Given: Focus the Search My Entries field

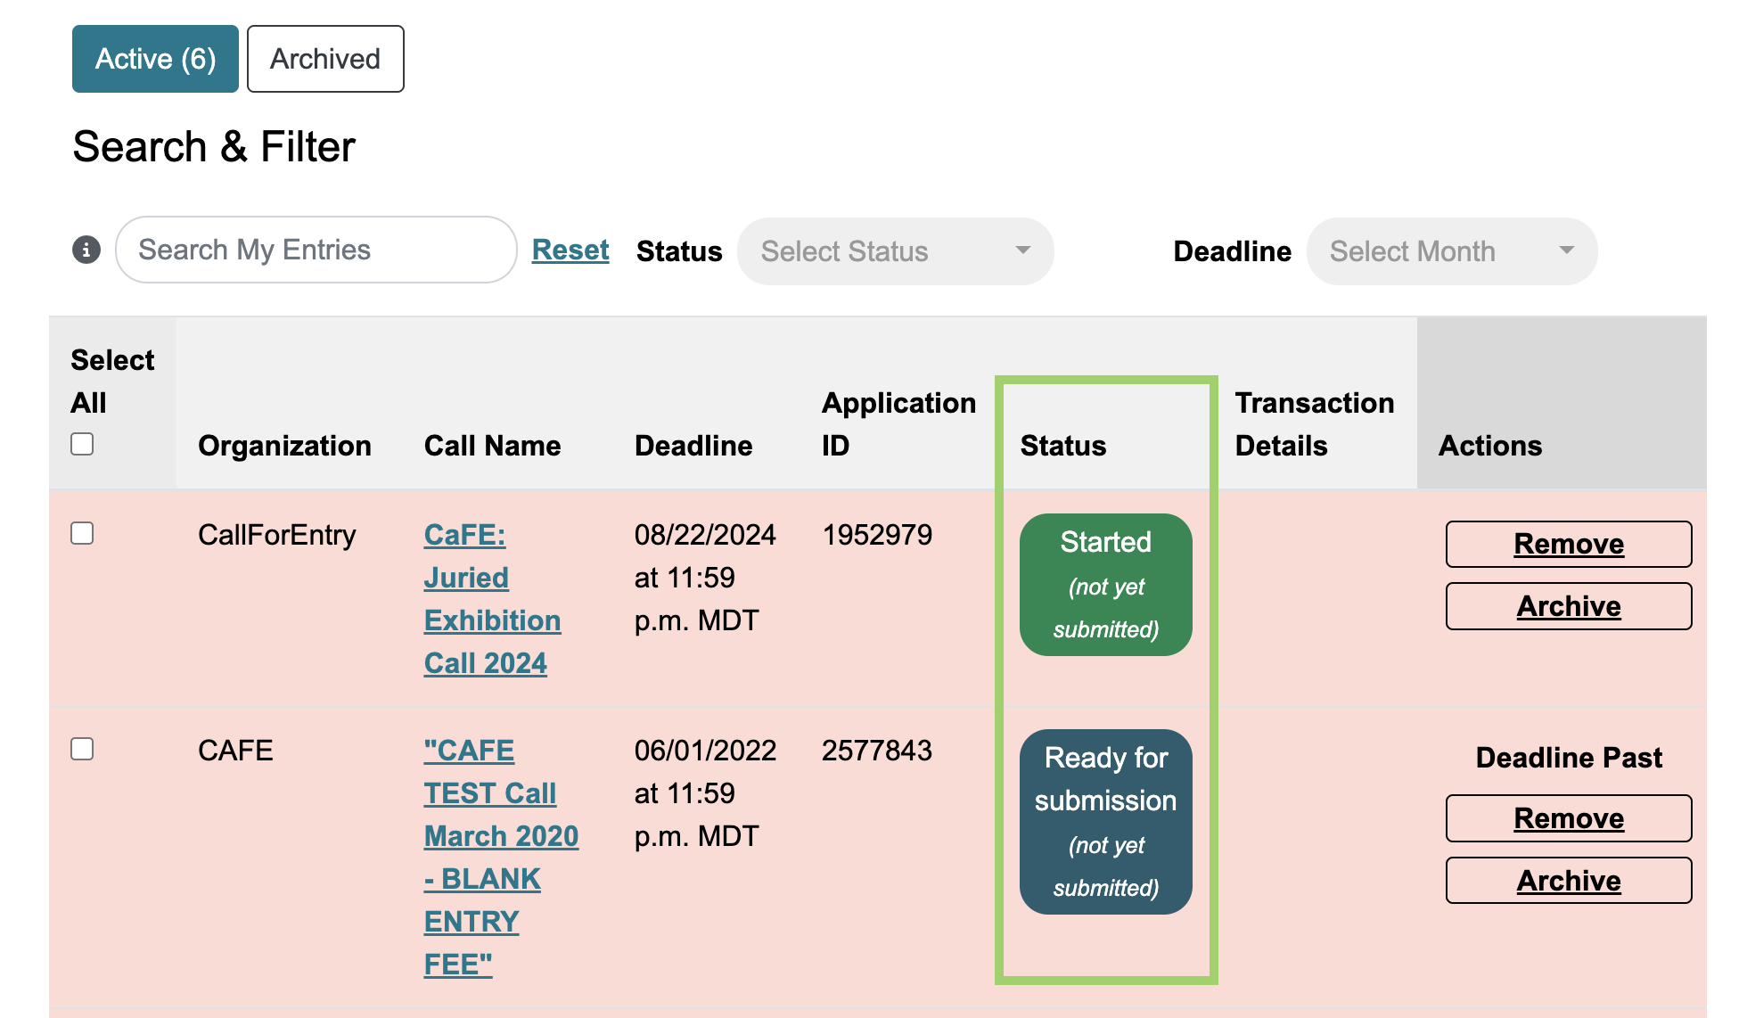Looking at the screenshot, I should 316,250.
